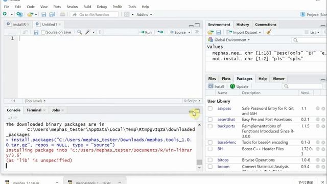Open the (Top Level) scope selector
Screen dimensions: 327x184
click(x=35, y=101)
